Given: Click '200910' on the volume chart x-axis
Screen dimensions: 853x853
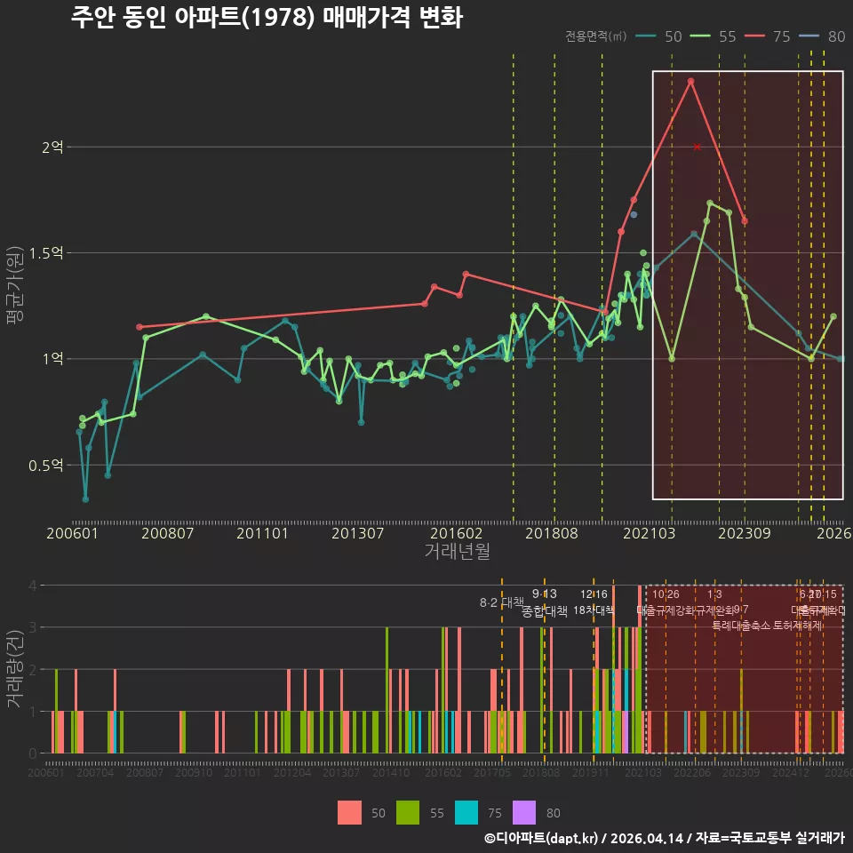Looking at the screenshot, I should 193,772.
